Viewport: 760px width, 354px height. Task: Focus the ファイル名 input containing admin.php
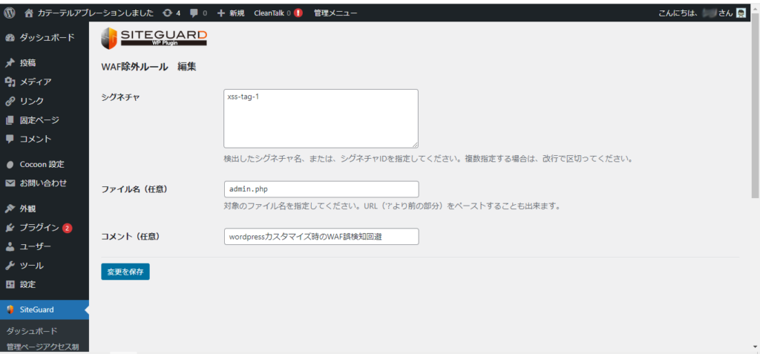pos(321,189)
